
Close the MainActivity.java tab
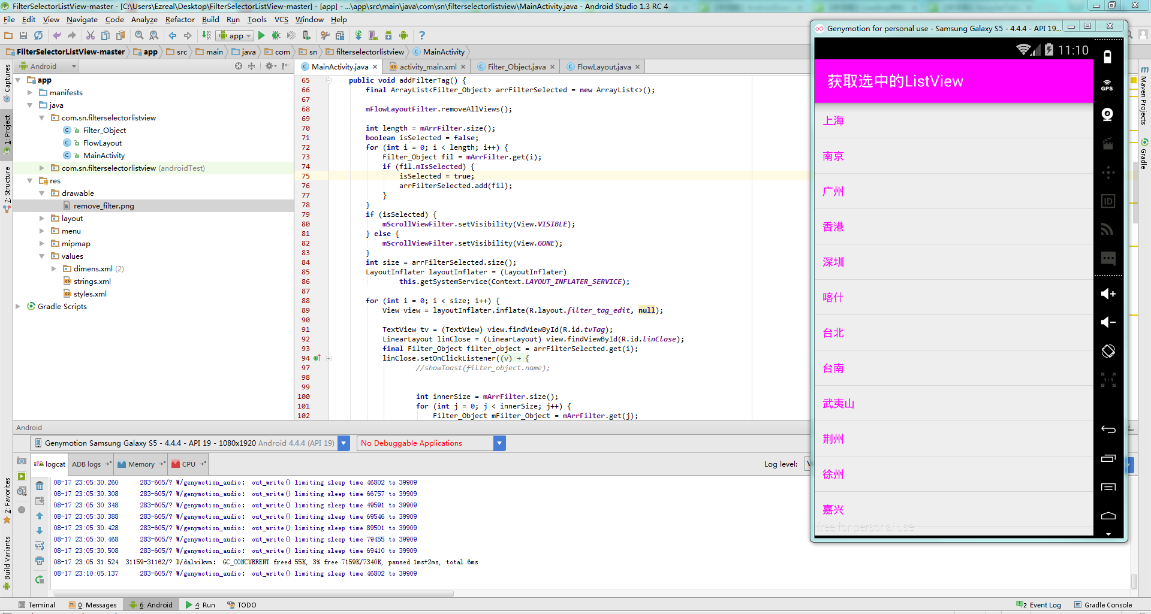click(x=375, y=66)
